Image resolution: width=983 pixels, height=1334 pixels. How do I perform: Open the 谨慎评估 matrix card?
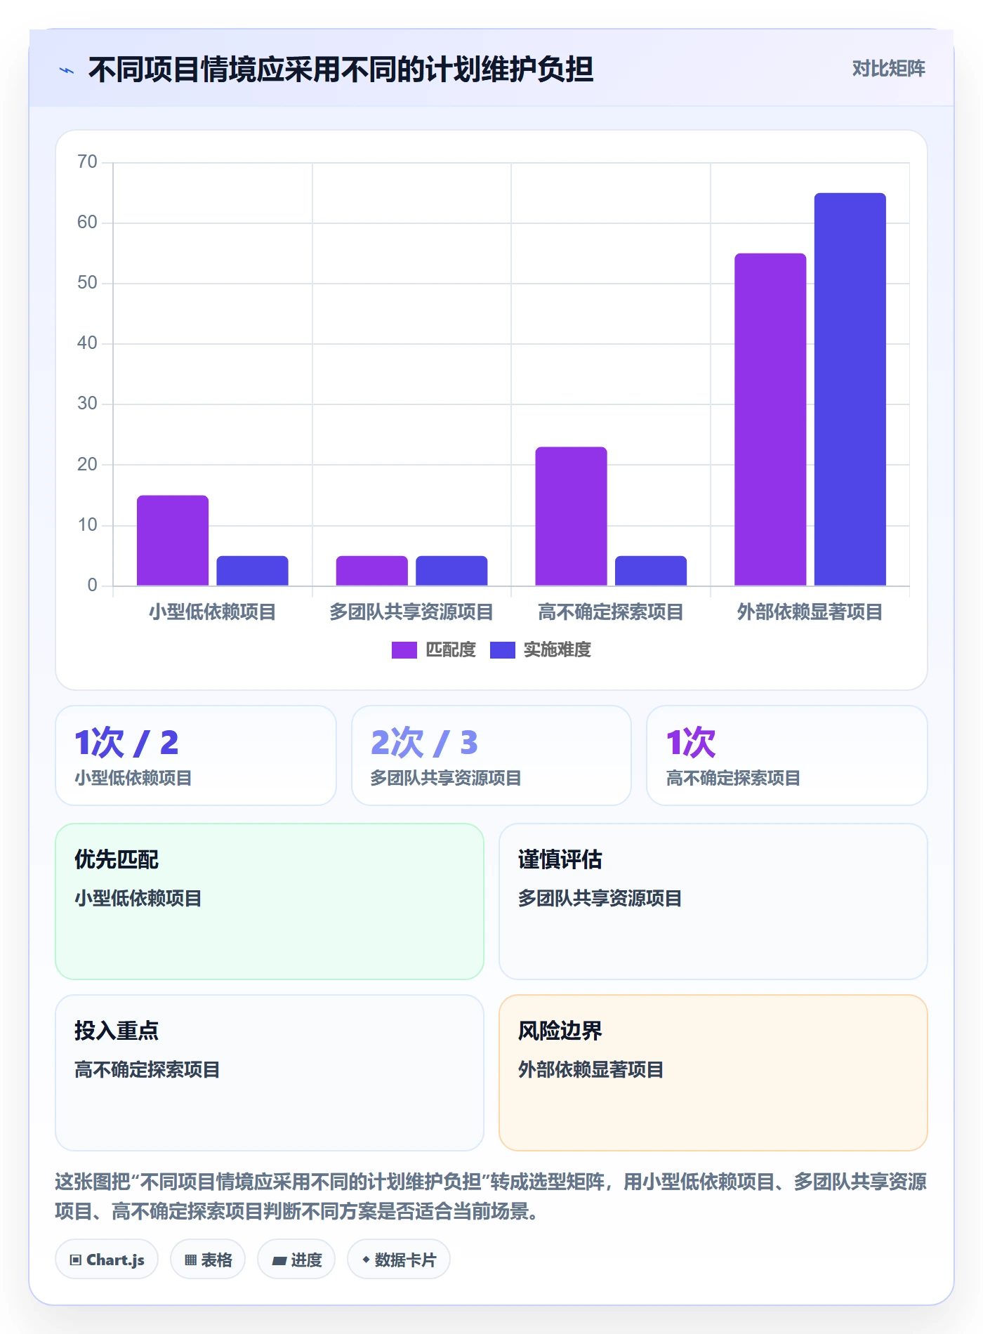[713, 902]
